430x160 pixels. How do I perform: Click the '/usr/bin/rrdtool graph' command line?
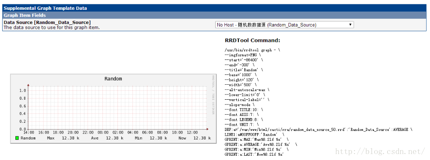click(252, 50)
